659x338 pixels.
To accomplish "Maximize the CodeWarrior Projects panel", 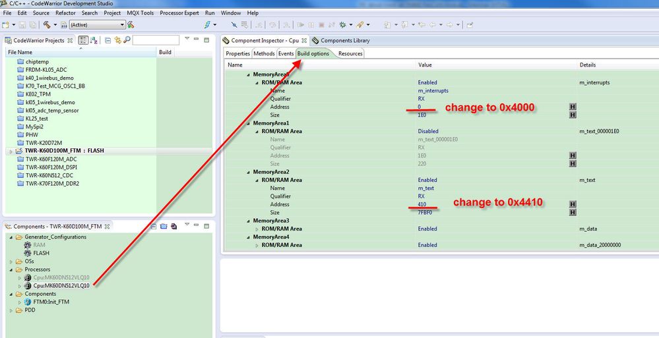I will pyautogui.click(x=206, y=40).
